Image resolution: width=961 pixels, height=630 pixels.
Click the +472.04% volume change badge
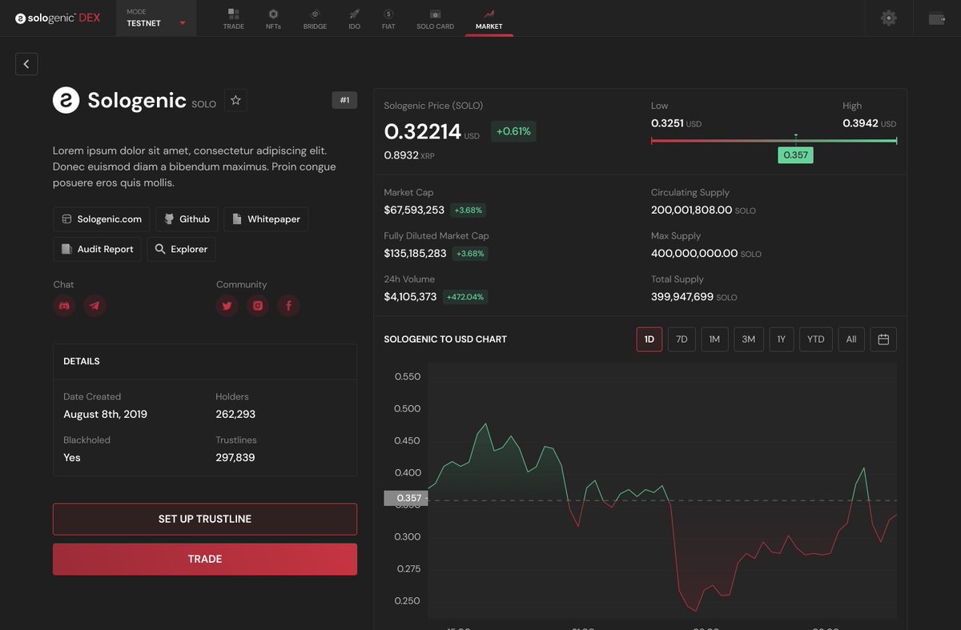click(x=465, y=297)
